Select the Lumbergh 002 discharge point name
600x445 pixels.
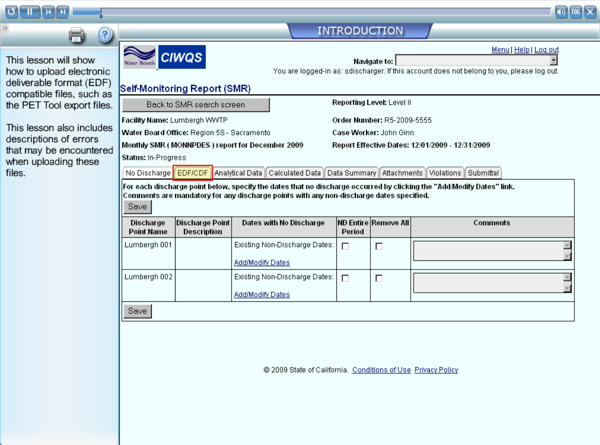tap(148, 277)
